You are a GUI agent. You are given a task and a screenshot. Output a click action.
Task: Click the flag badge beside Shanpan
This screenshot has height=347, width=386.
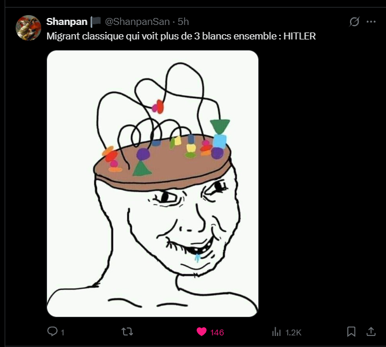tap(96, 21)
